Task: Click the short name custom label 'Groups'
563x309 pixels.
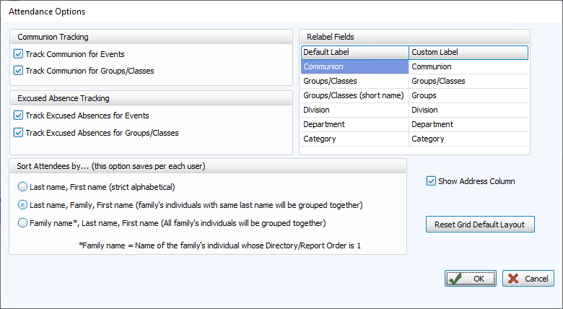Action: coord(468,95)
